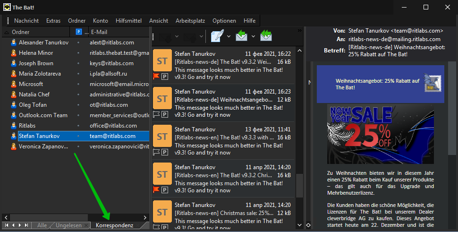Go to previous tab using left triangle
458x232 pixels.
pyautogui.click(x=13, y=225)
